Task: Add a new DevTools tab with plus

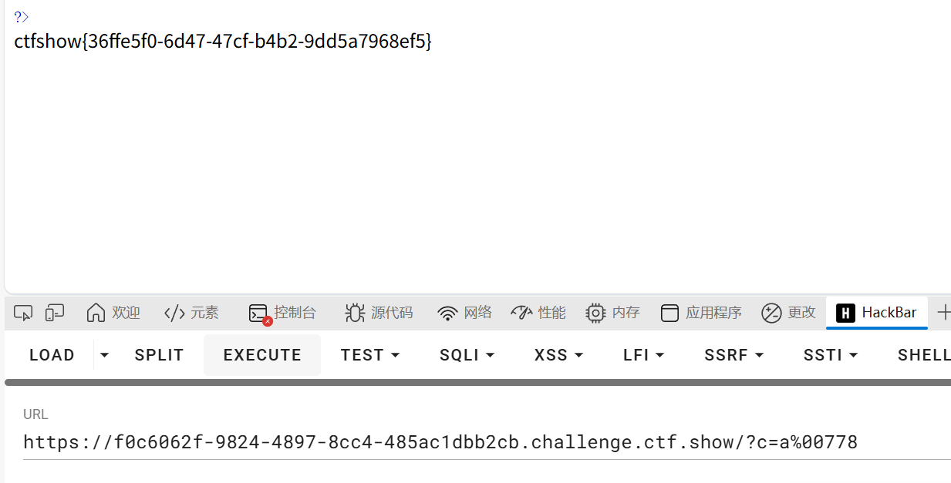Action: (943, 313)
